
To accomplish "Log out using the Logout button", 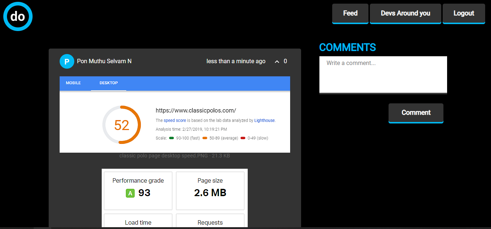I will click(x=464, y=14).
